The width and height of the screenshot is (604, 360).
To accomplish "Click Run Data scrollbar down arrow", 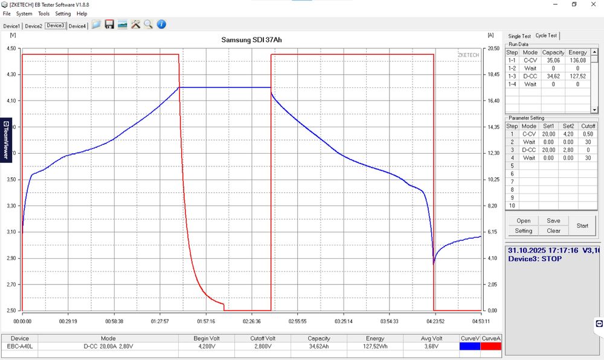I will coord(594,110).
